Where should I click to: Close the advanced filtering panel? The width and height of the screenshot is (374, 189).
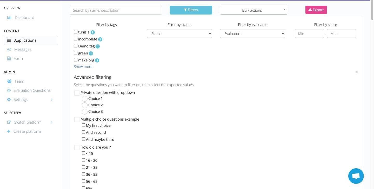[357, 72]
